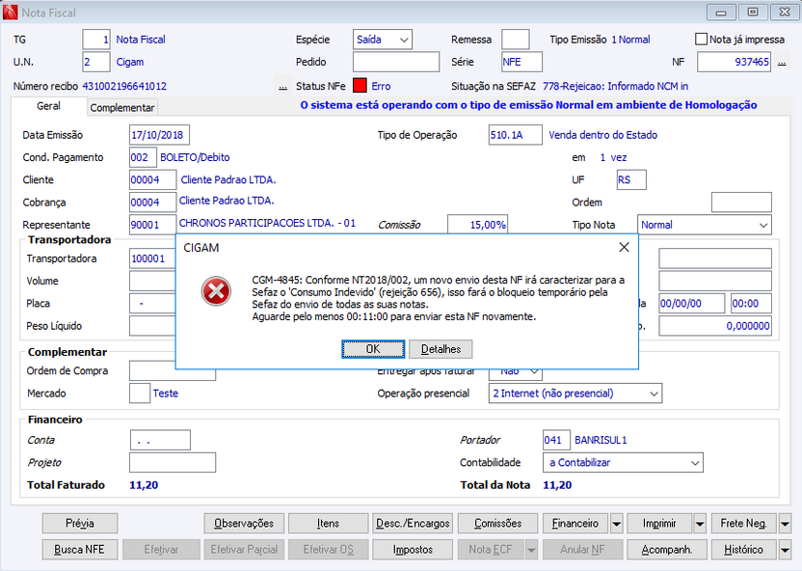Click the ellipsis next to NF number
The image size is (802, 571).
pyautogui.click(x=782, y=63)
